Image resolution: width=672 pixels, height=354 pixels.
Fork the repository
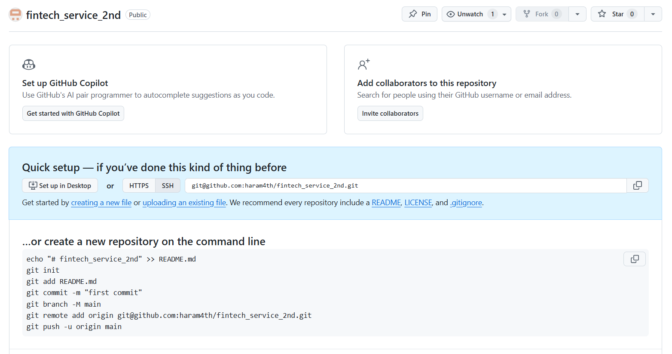pos(542,14)
